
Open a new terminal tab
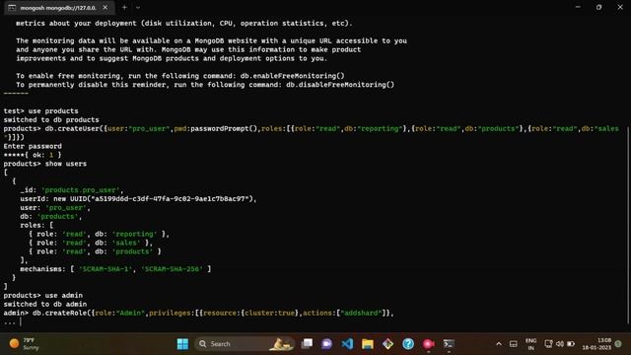(x=124, y=8)
